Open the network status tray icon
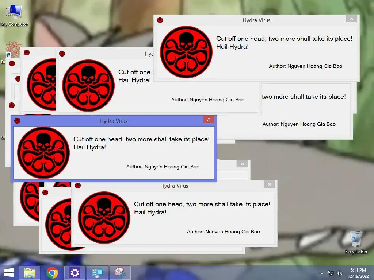This screenshot has height=280, width=374. click(331, 273)
